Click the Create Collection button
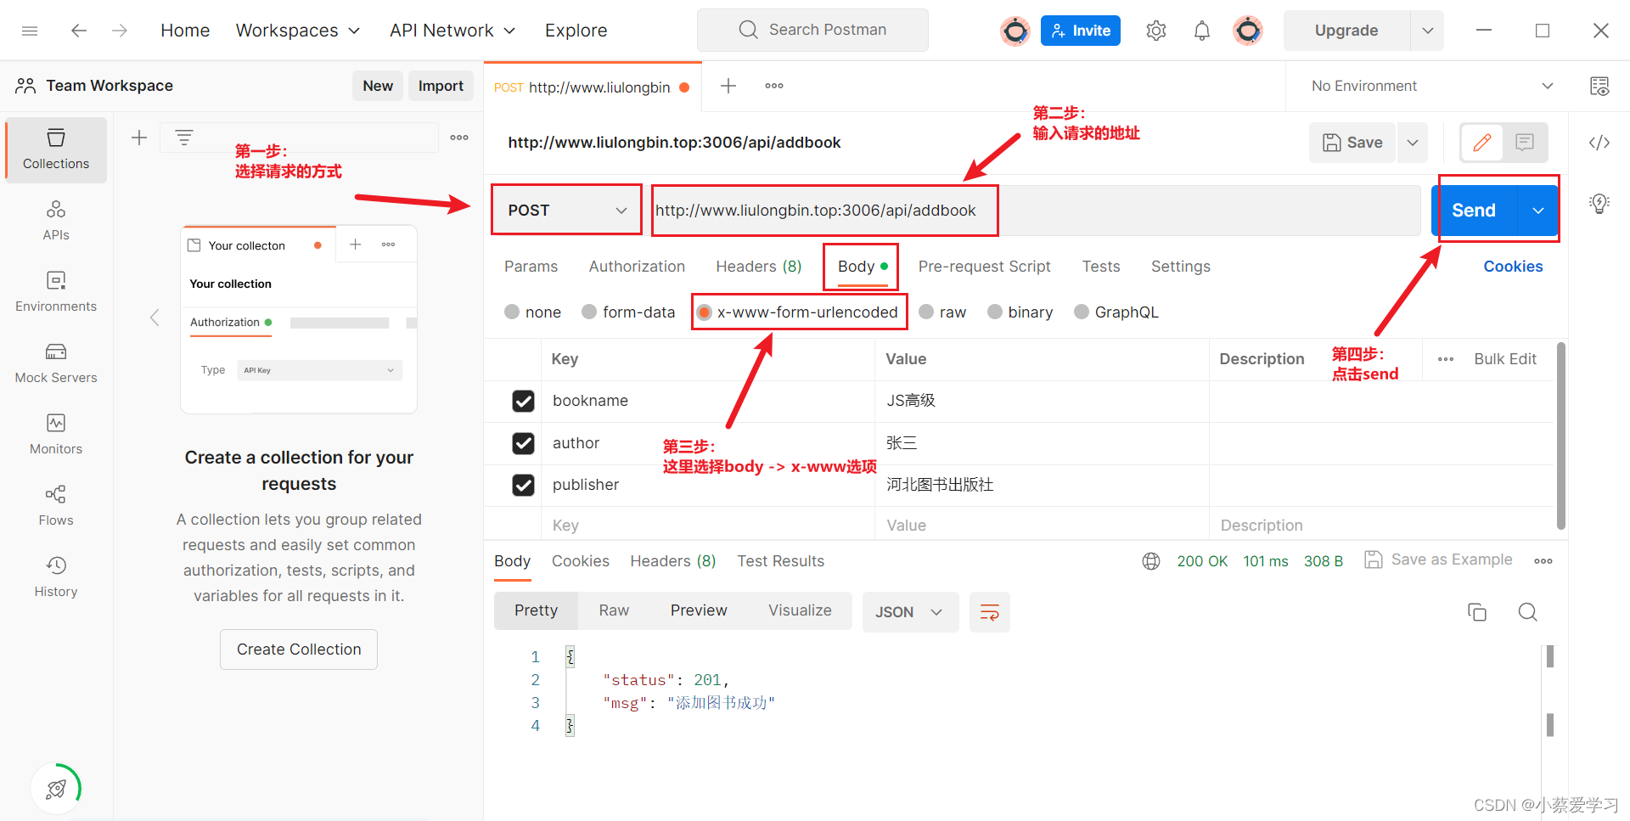The image size is (1630, 821). [x=299, y=649]
